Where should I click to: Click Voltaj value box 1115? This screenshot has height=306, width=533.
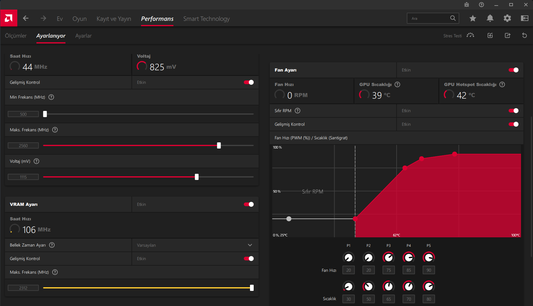23,177
